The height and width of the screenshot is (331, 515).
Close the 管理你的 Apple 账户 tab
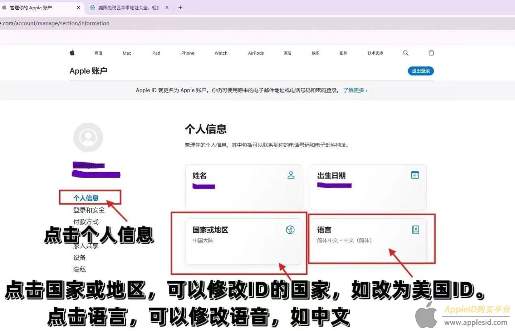click(78, 7)
